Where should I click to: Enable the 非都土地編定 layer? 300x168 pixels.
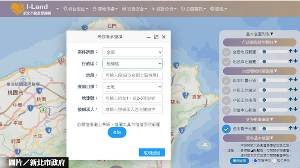[226, 90]
